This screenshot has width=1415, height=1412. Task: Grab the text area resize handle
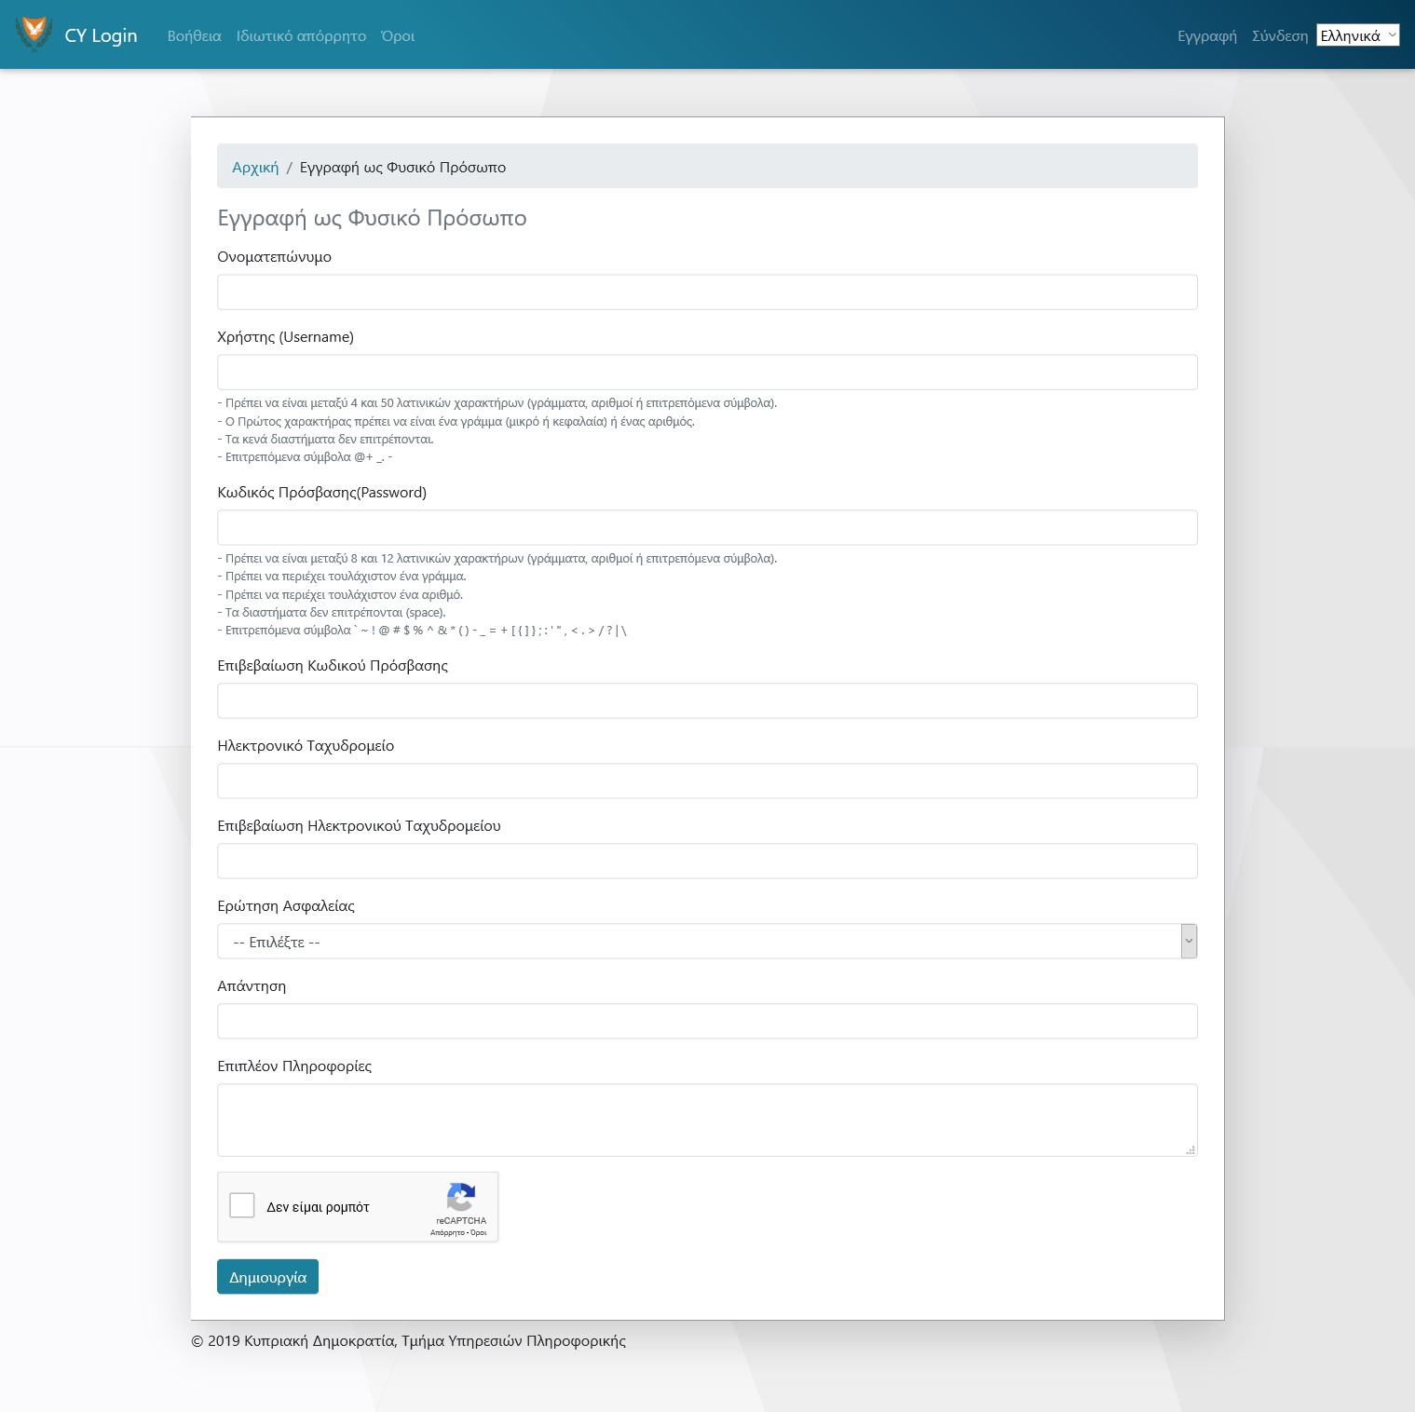point(1191,1150)
